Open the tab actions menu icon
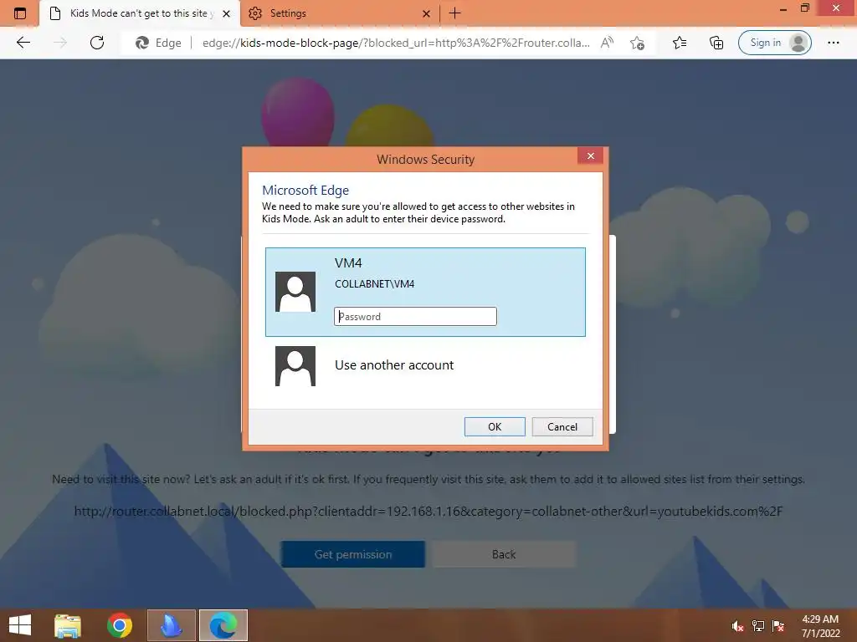This screenshot has width=857, height=642. click(x=20, y=13)
